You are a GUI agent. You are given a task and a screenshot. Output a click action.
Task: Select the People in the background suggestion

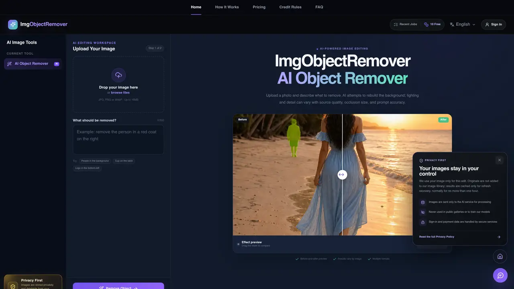coord(95,161)
